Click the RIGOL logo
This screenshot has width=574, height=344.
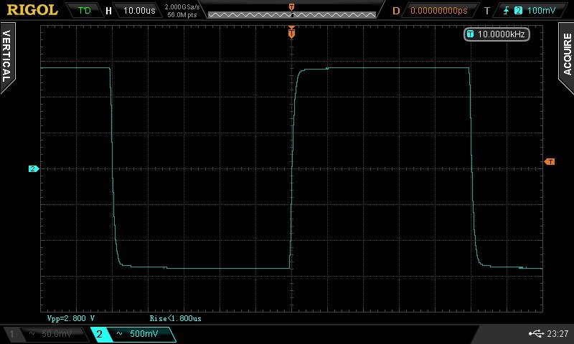tap(32, 10)
